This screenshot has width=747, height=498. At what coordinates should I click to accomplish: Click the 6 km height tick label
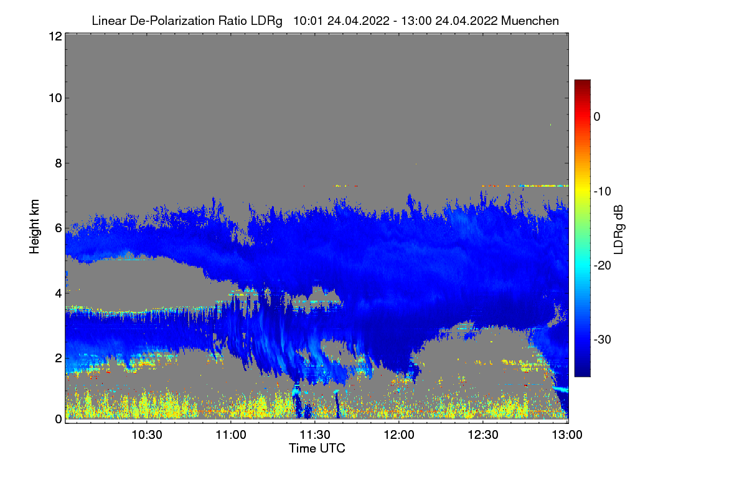coord(58,228)
